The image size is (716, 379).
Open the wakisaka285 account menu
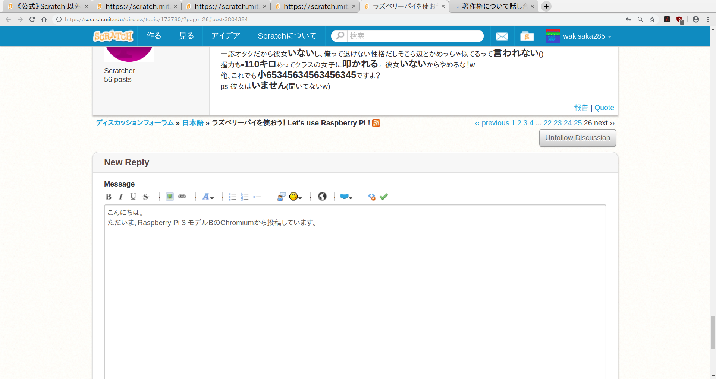(579, 36)
